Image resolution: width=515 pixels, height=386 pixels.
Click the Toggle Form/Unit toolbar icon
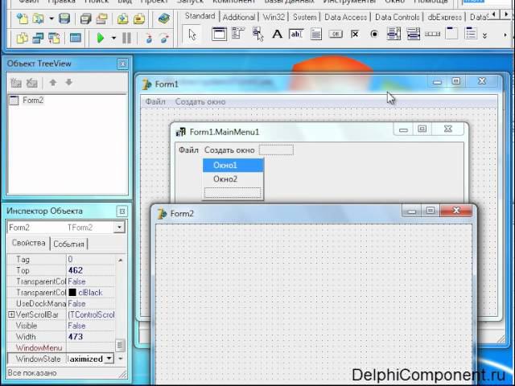[x=55, y=38]
